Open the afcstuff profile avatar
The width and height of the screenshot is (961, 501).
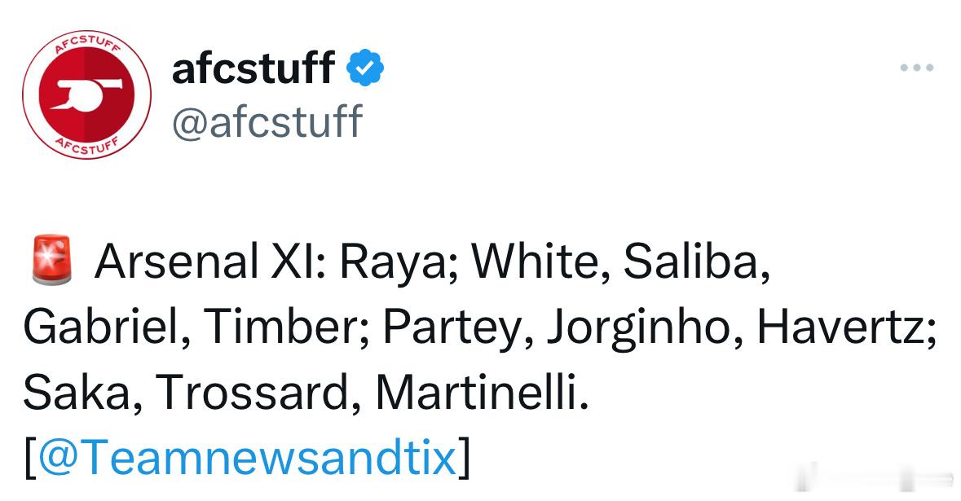click(86, 94)
